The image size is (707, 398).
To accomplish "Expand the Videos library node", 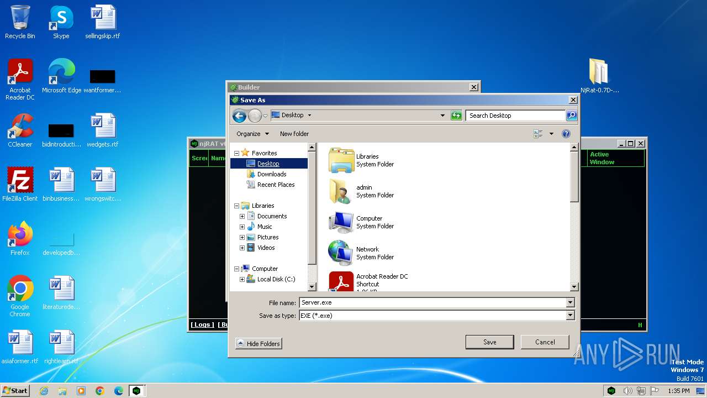I will (242, 248).
